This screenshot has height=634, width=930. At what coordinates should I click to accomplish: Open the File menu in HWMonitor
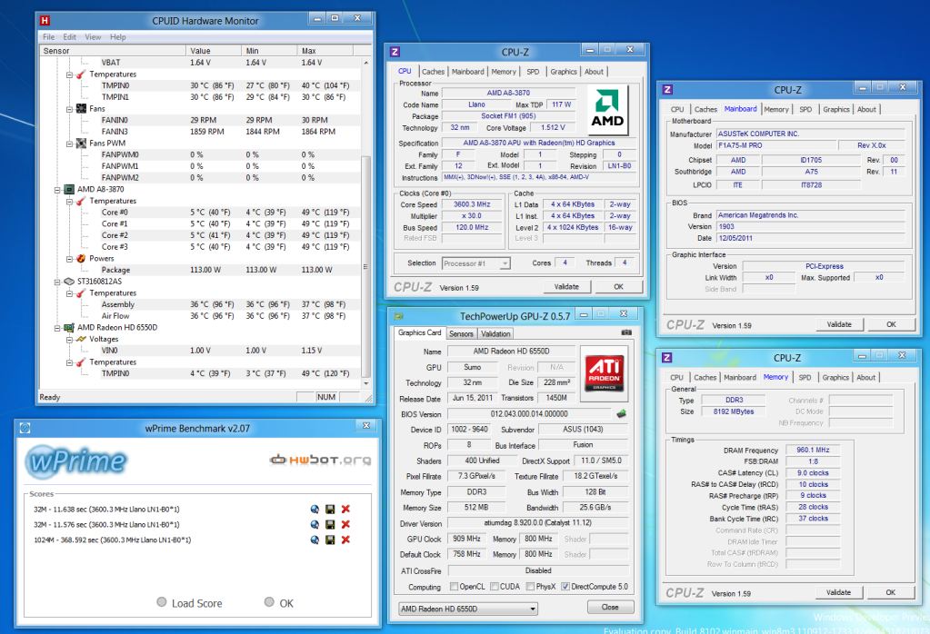48,36
